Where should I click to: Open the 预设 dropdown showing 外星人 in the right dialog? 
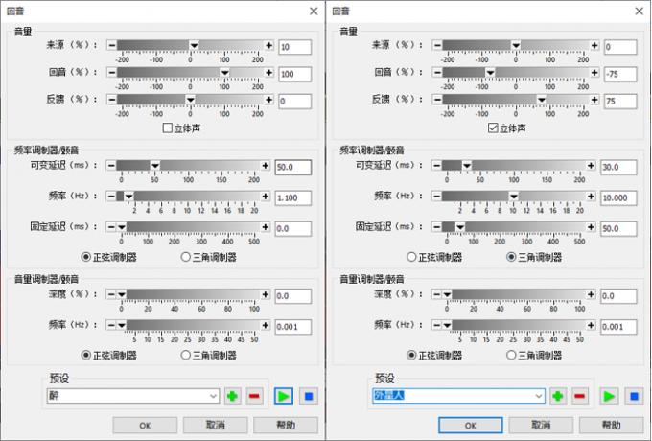pyautogui.click(x=458, y=396)
